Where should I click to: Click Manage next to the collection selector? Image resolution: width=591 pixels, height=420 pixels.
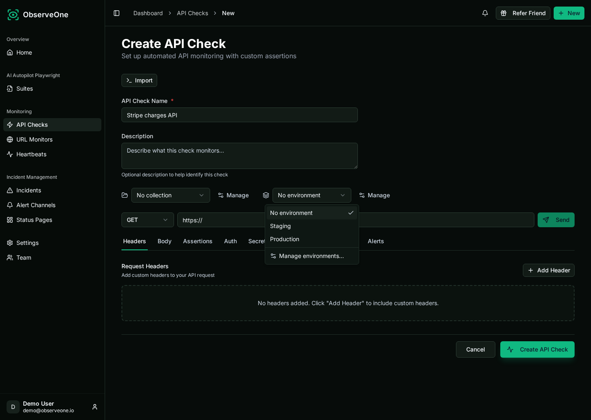233,195
